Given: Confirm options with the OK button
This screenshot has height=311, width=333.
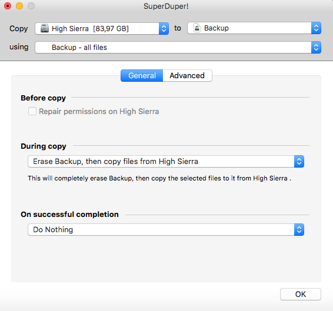Looking at the screenshot, I should coord(301,294).
